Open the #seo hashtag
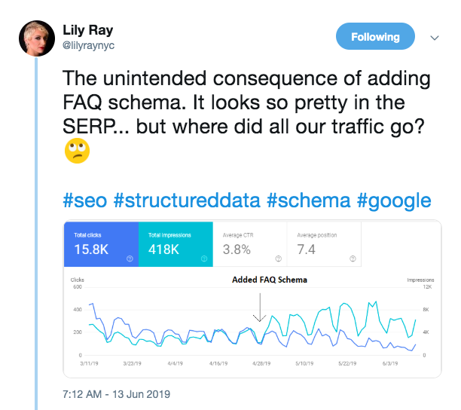The image size is (461, 410). click(x=84, y=200)
